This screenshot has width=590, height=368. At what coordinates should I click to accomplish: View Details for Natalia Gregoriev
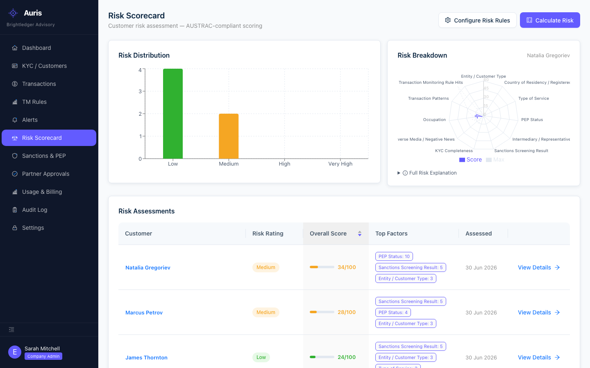click(539, 267)
